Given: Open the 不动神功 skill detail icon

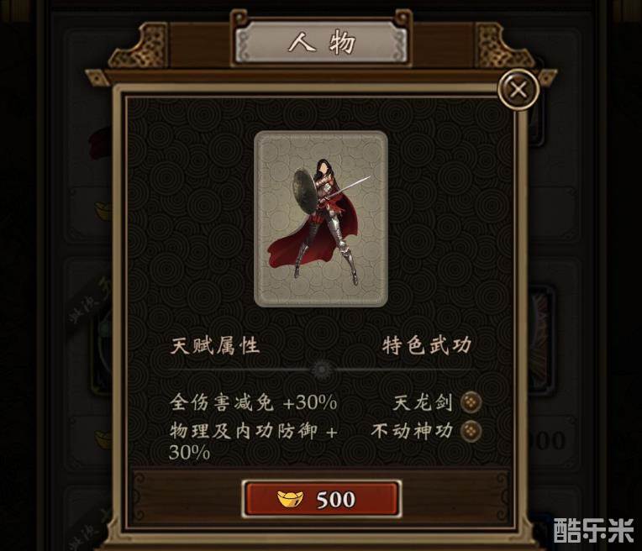Looking at the screenshot, I should click(471, 431).
